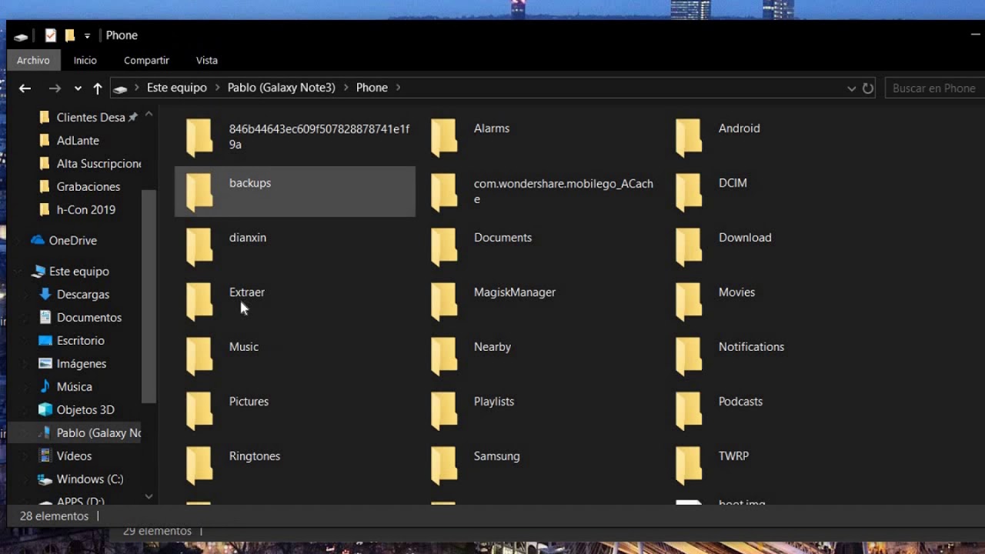Open the Android folder icon

click(x=689, y=137)
